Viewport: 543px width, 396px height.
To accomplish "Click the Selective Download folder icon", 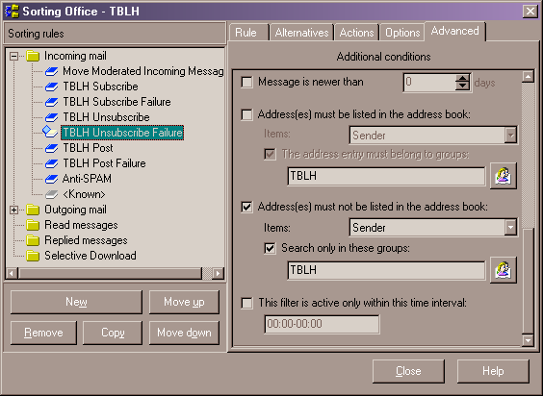I will click(x=33, y=256).
